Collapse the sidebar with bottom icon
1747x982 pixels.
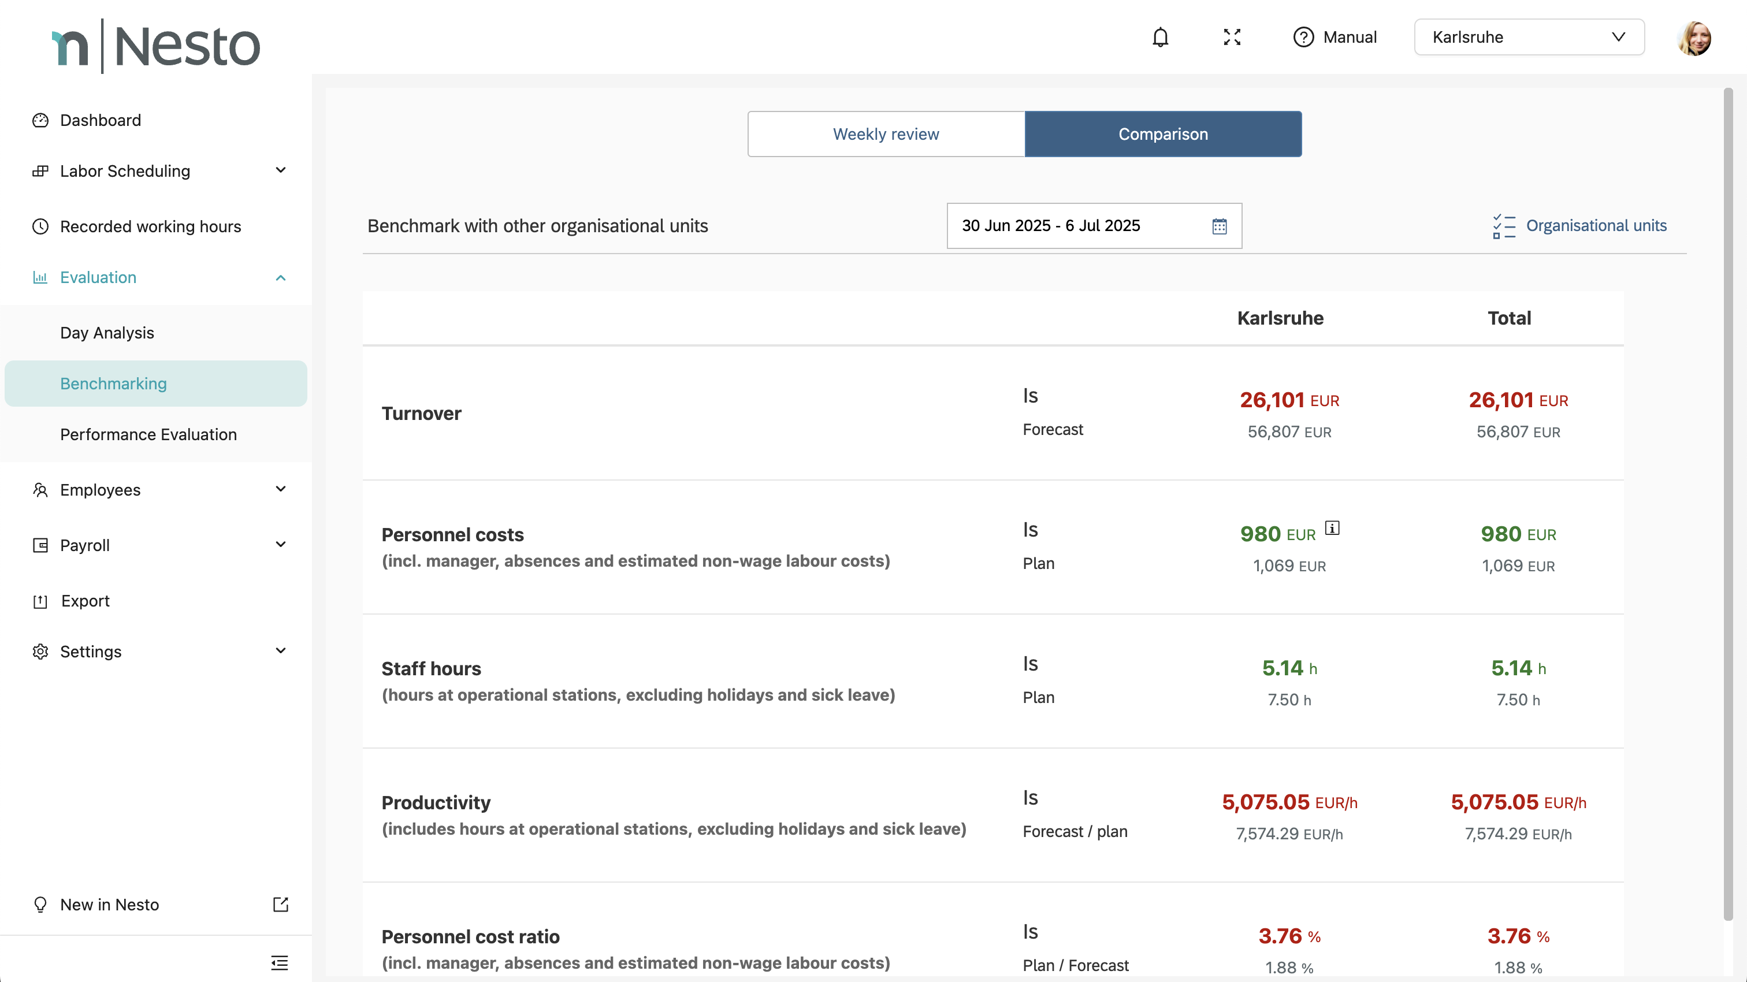(280, 962)
